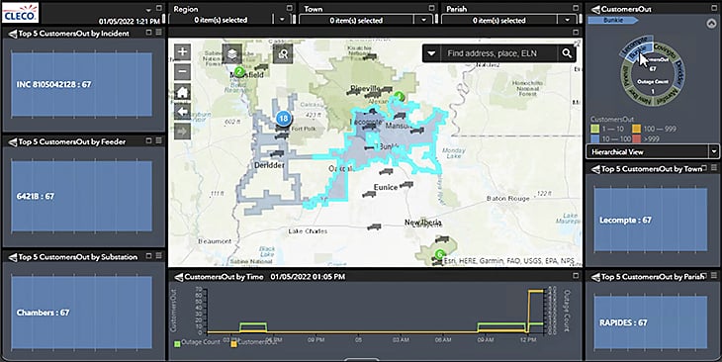Image resolution: width=722 pixels, height=362 pixels.
Task: Click the red >999 legend swatch
Action: [636, 138]
